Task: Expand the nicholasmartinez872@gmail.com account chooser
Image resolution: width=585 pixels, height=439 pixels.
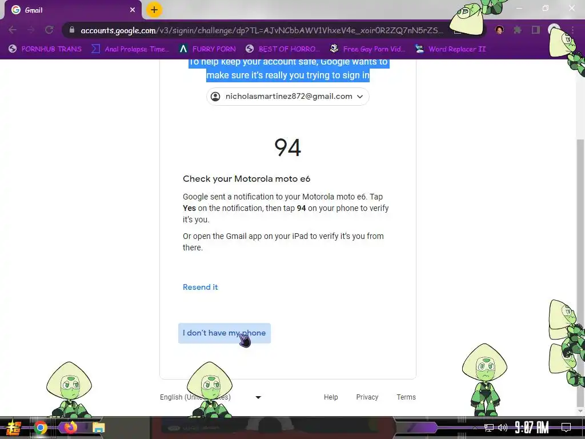Action: pyautogui.click(x=288, y=96)
